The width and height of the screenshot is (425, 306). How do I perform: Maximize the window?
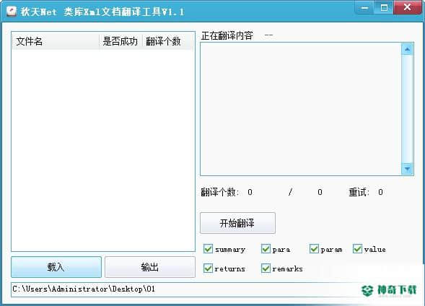click(x=384, y=8)
